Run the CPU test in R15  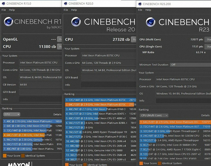tap(60, 46)
